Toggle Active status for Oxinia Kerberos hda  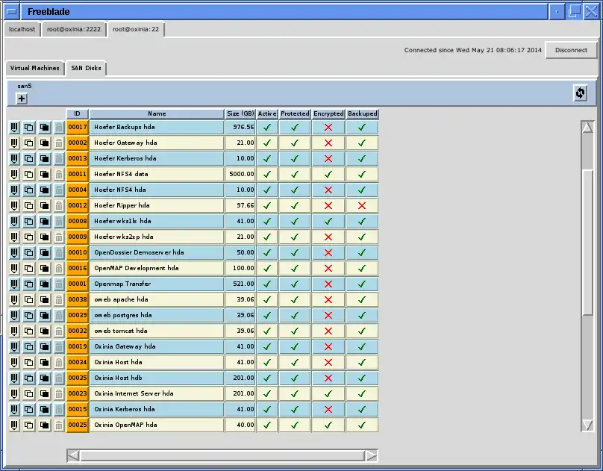(x=267, y=410)
